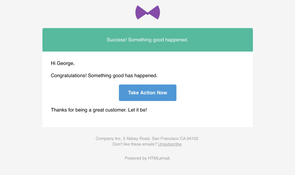This screenshot has width=295, height=175.
Task: Select the "Success! Something good happened." header text
Action: [148, 40]
